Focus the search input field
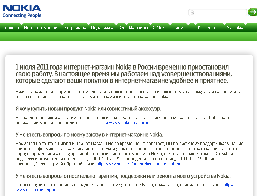Screen dimensions: 257x196 (218, 12)
